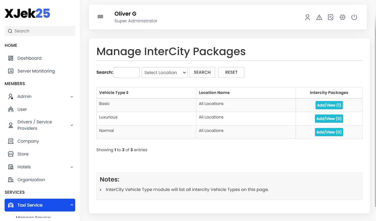The image size is (376, 221).
Task: Open the edit notes icon in header
Action: (331, 17)
